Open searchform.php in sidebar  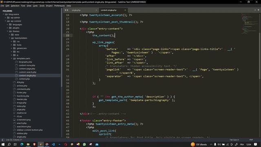tap(24, 127)
